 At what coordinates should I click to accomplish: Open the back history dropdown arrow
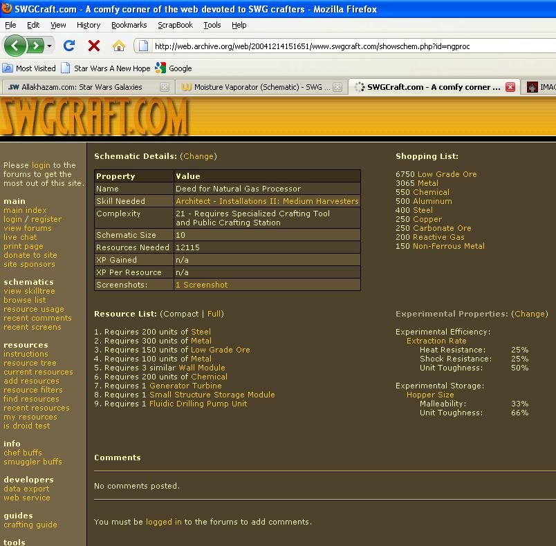[50, 46]
